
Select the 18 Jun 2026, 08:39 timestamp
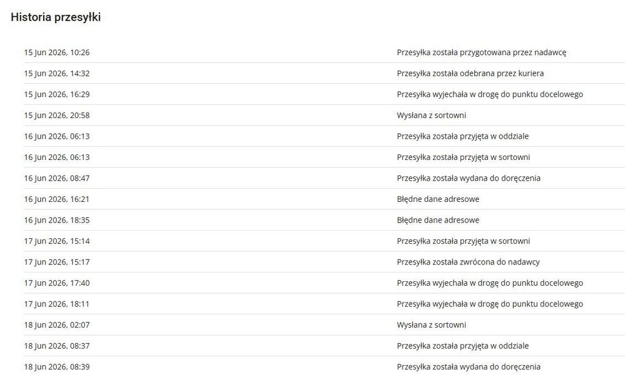[x=56, y=367]
